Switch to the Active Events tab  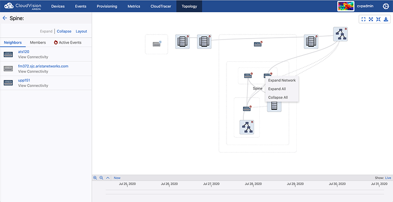68,43
